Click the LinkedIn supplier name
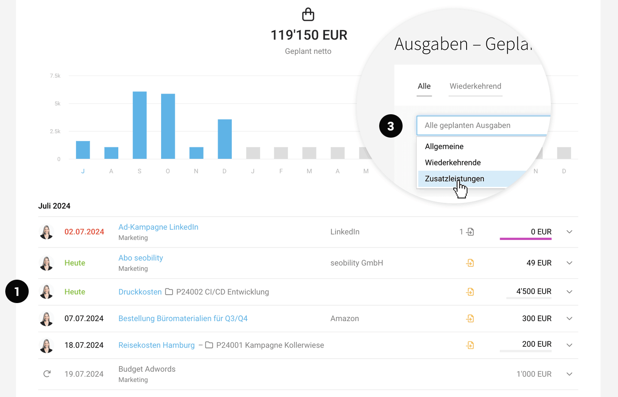Screen dimensions: 618x397 [x=345, y=232]
